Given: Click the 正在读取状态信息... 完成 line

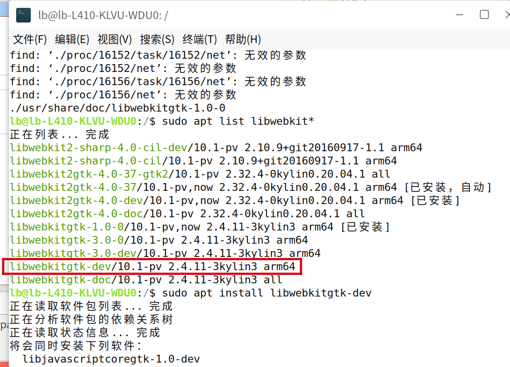Looking at the screenshot, I should 85,333.
